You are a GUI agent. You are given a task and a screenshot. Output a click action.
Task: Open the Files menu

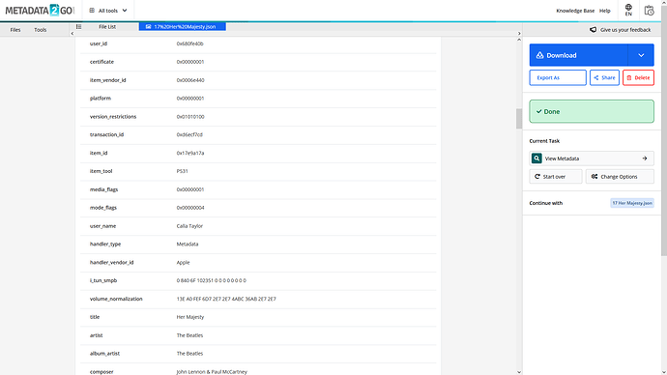[x=15, y=30]
